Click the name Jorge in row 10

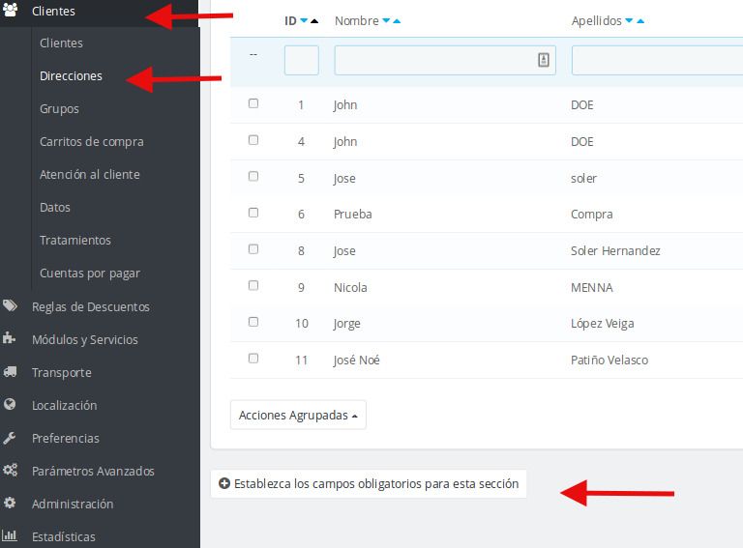347,324
